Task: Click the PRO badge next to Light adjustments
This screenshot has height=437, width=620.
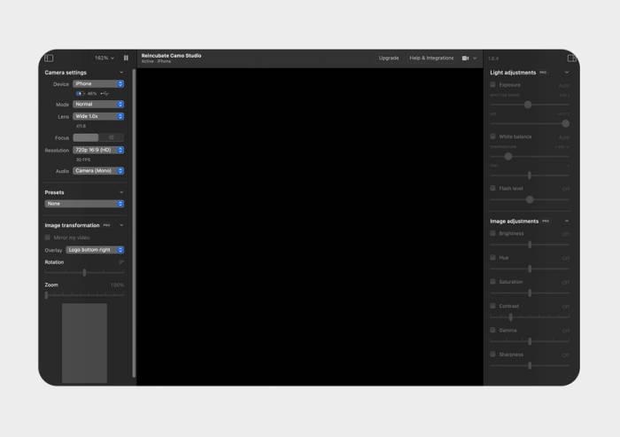Action: (x=543, y=72)
